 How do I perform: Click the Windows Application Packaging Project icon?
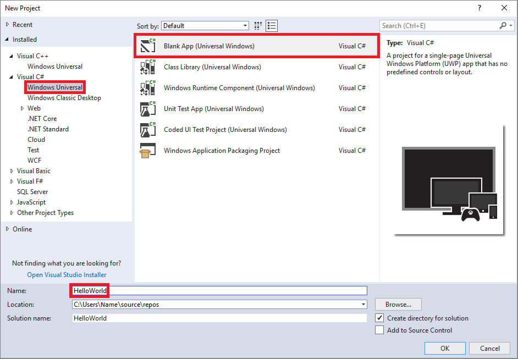pos(147,150)
